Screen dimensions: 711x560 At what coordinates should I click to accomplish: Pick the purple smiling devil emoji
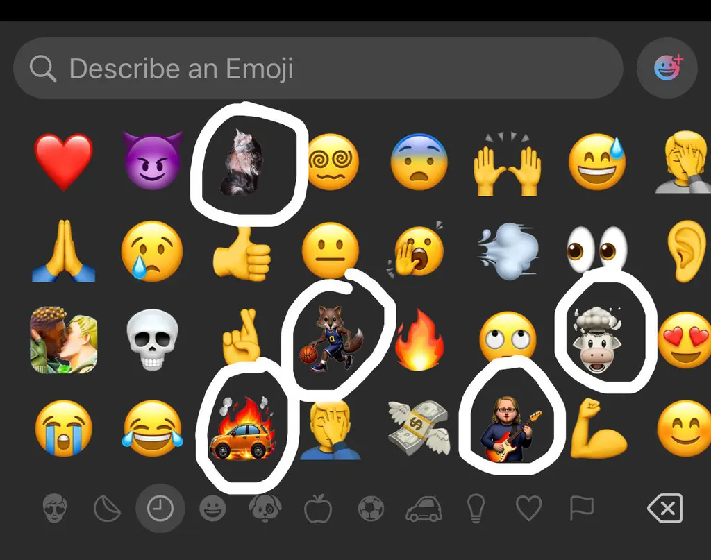[152, 160]
